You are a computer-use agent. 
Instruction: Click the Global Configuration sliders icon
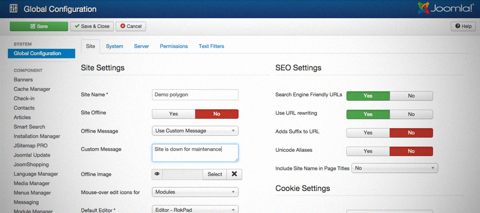coord(13,9)
